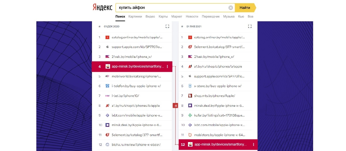The height and width of the screenshot is (151, 346).
Task: Open i-bel.by/iphone10 link
Action: click(125, 96)
